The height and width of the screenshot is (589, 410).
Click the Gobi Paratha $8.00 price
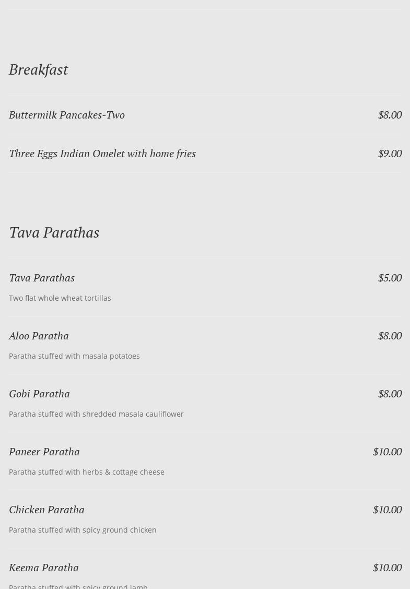coord(390,394)
